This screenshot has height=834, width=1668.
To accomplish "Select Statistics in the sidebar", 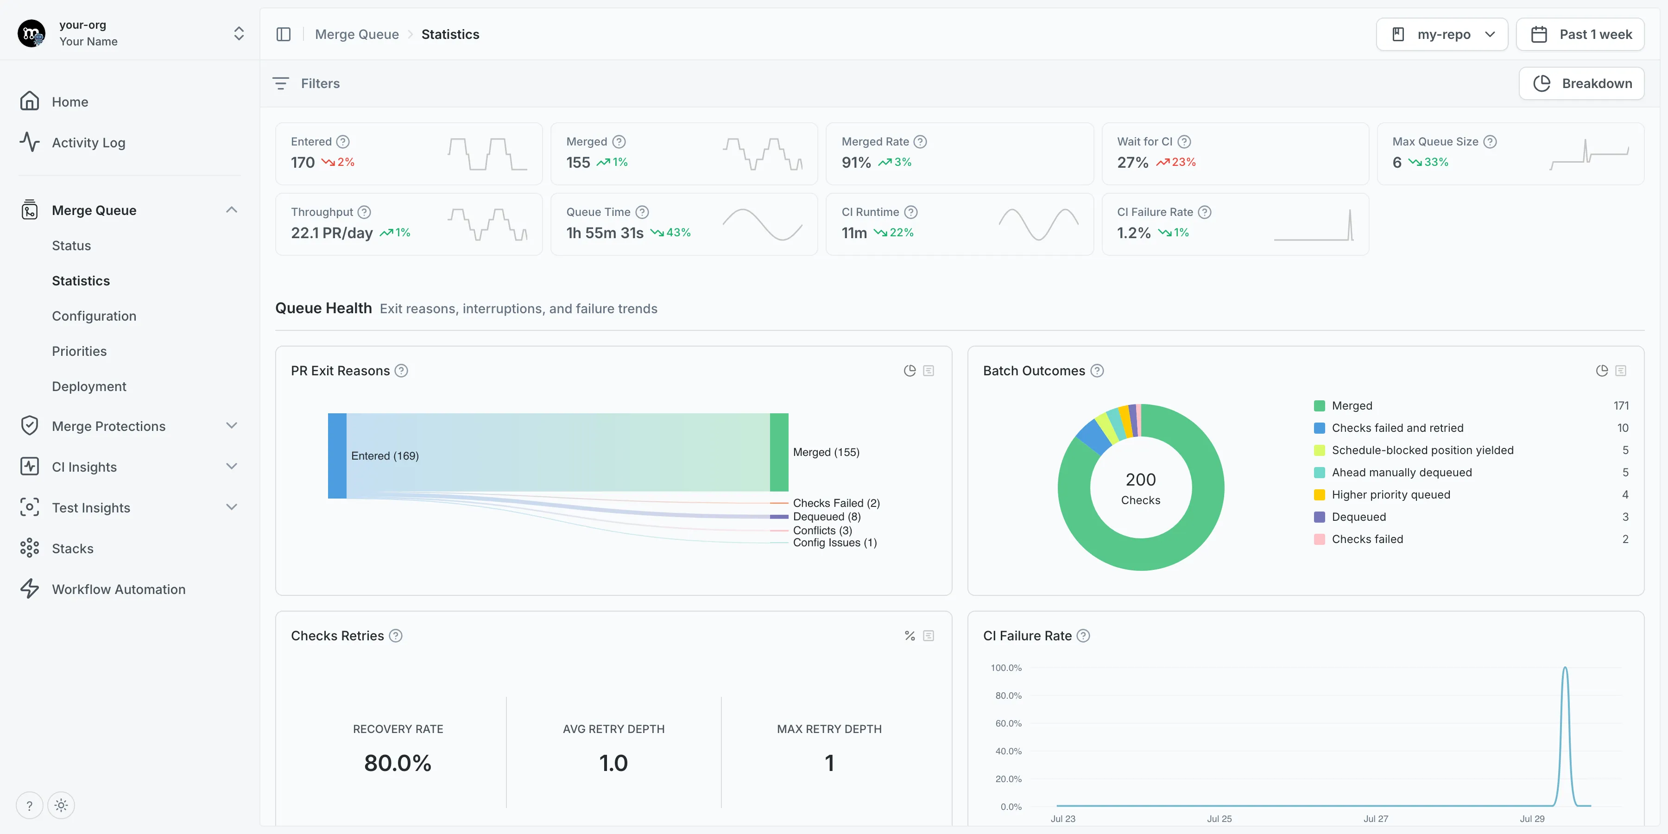I will coord(81,281).
